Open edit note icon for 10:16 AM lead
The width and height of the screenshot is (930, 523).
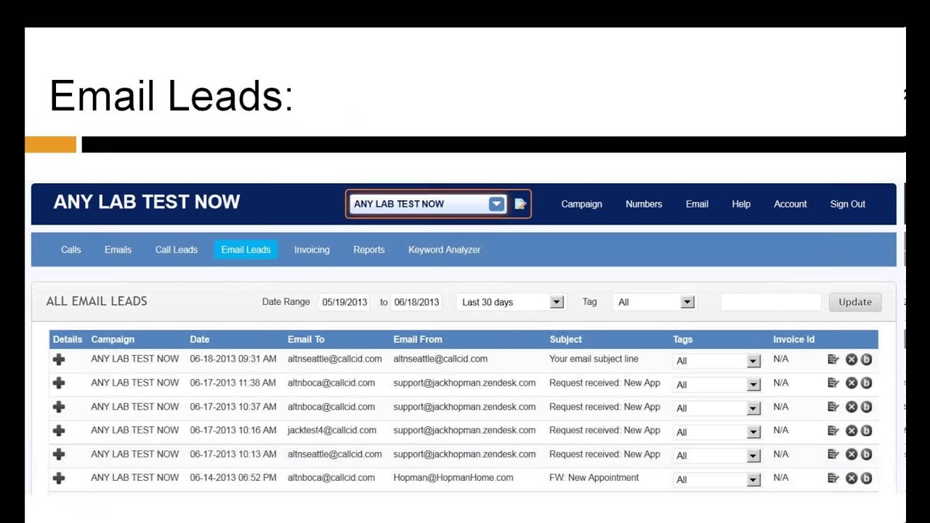coord(833,430)
